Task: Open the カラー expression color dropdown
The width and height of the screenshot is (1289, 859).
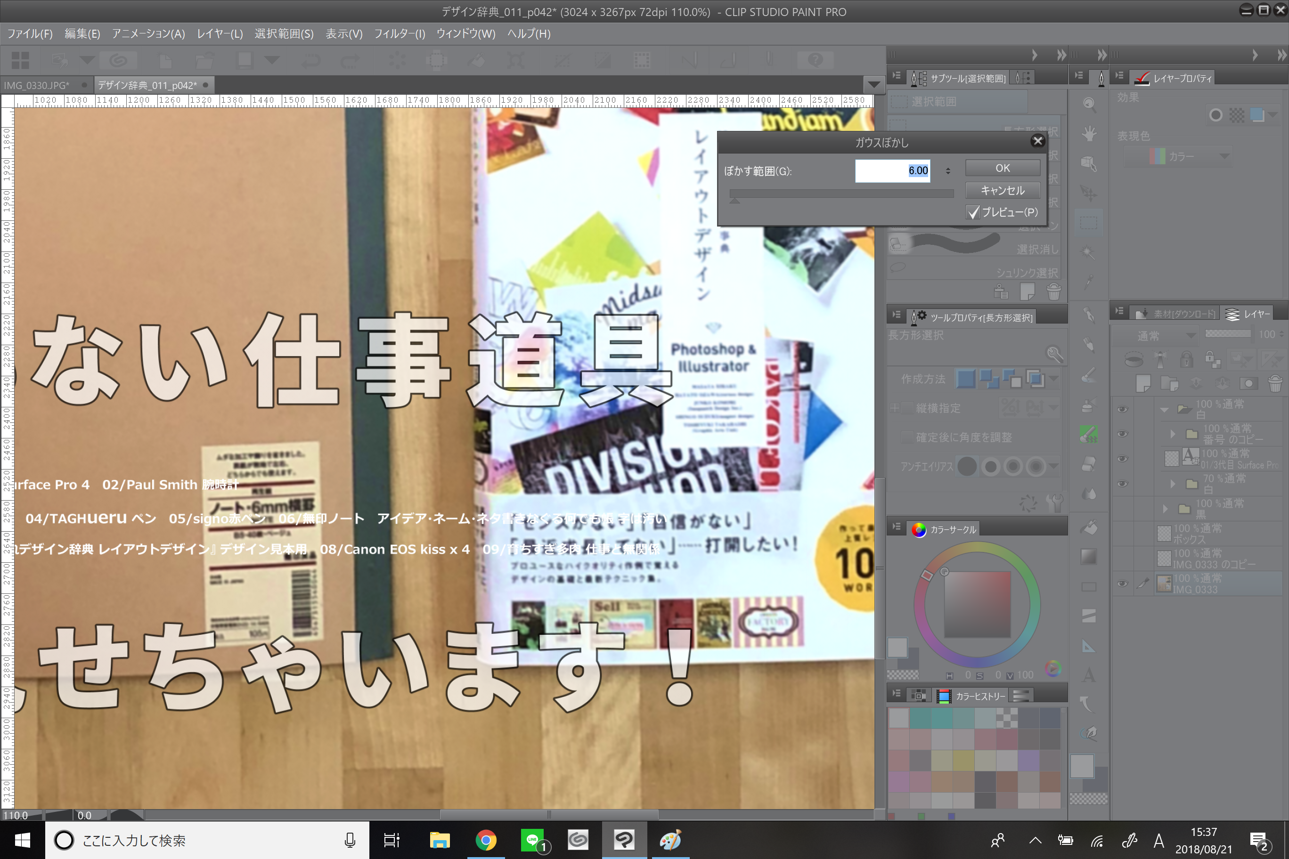Action: [1178, 157]
